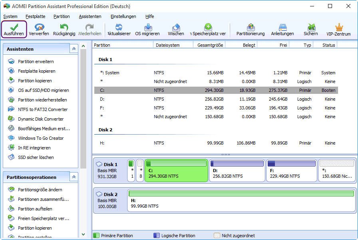The height and width of the screenshot is (240, 358).
Task: Open the Assistenten menu
Action: [90, 16]
